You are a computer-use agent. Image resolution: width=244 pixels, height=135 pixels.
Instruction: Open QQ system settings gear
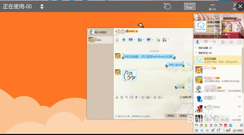coord(202,130)
